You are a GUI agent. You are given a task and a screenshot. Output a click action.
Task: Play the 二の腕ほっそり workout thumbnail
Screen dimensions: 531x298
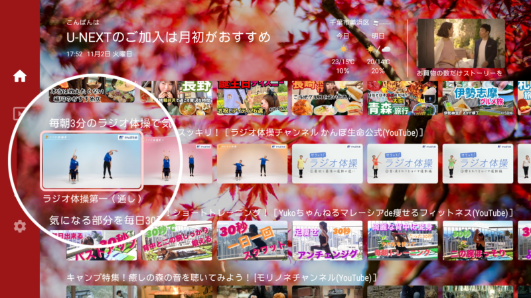pos(477,240)
